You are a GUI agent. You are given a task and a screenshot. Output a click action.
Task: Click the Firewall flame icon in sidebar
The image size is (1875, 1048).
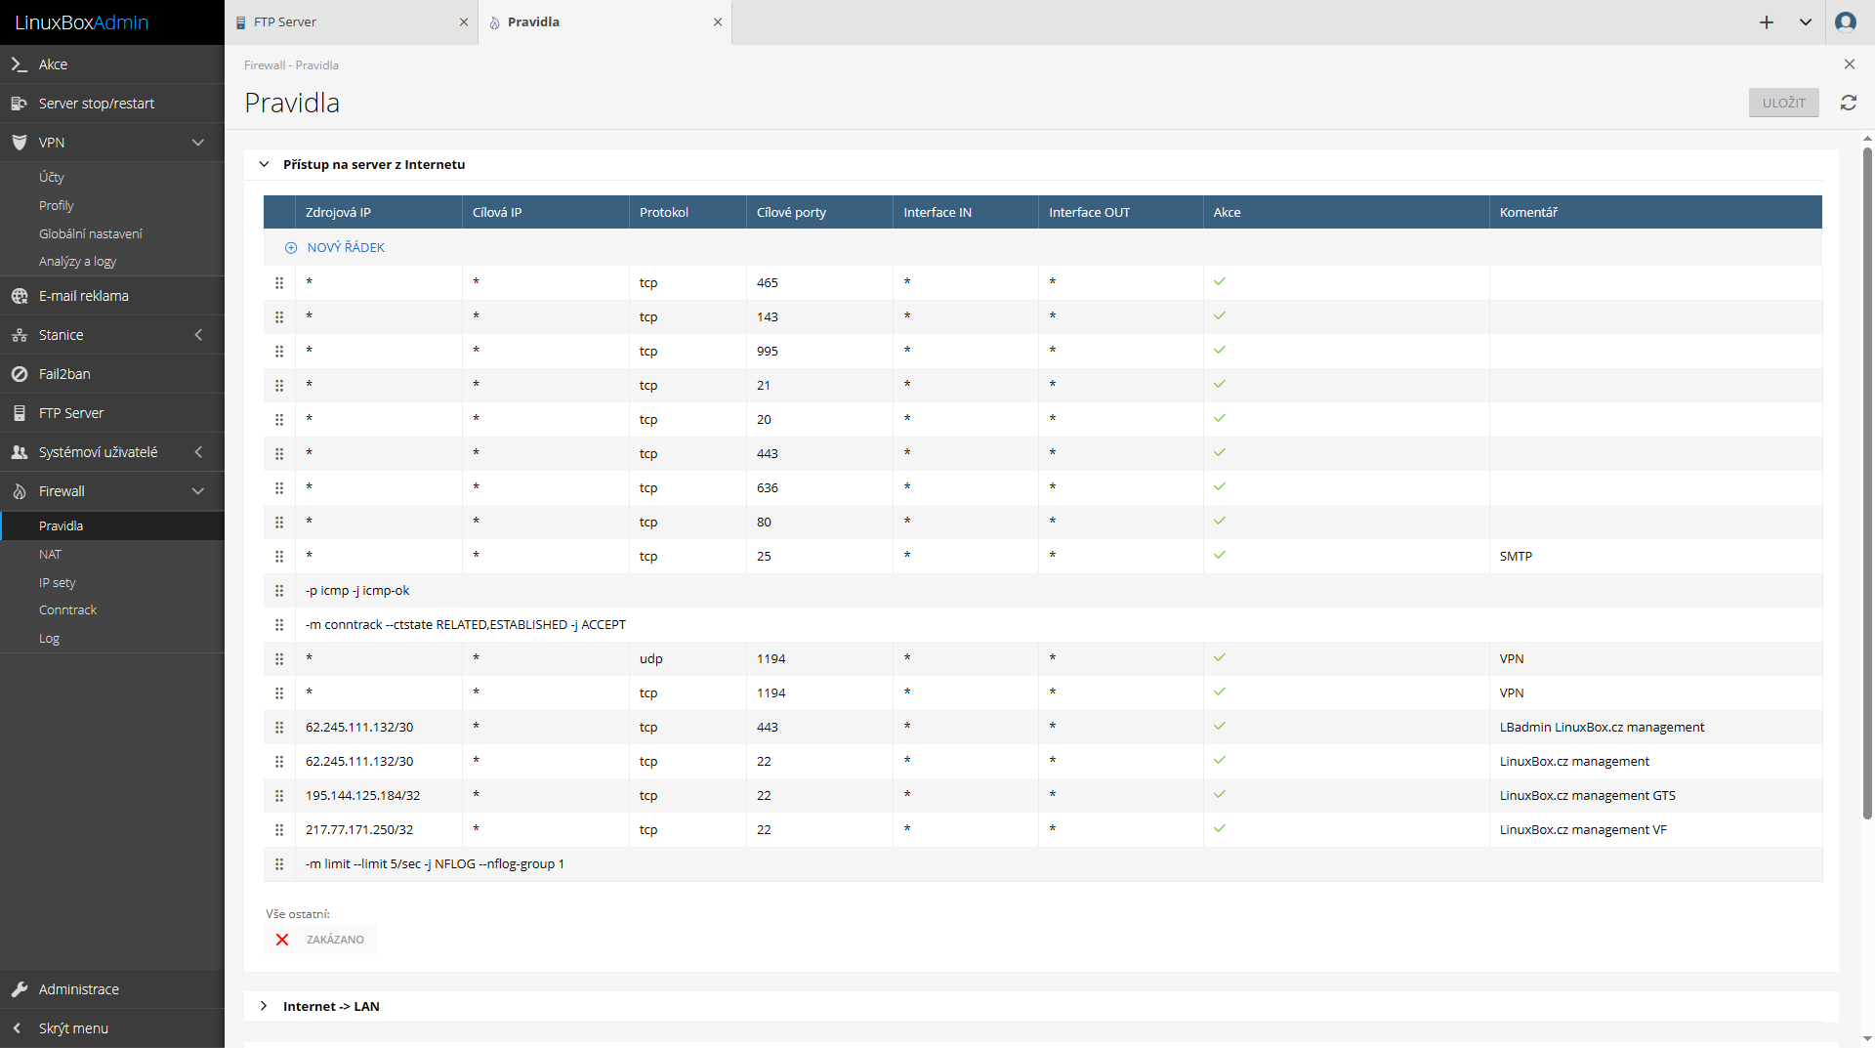coord(19,491)
